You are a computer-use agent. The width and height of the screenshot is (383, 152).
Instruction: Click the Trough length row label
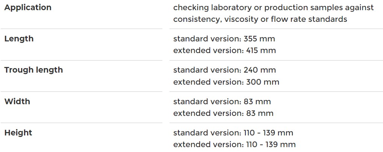click(33, 70)
